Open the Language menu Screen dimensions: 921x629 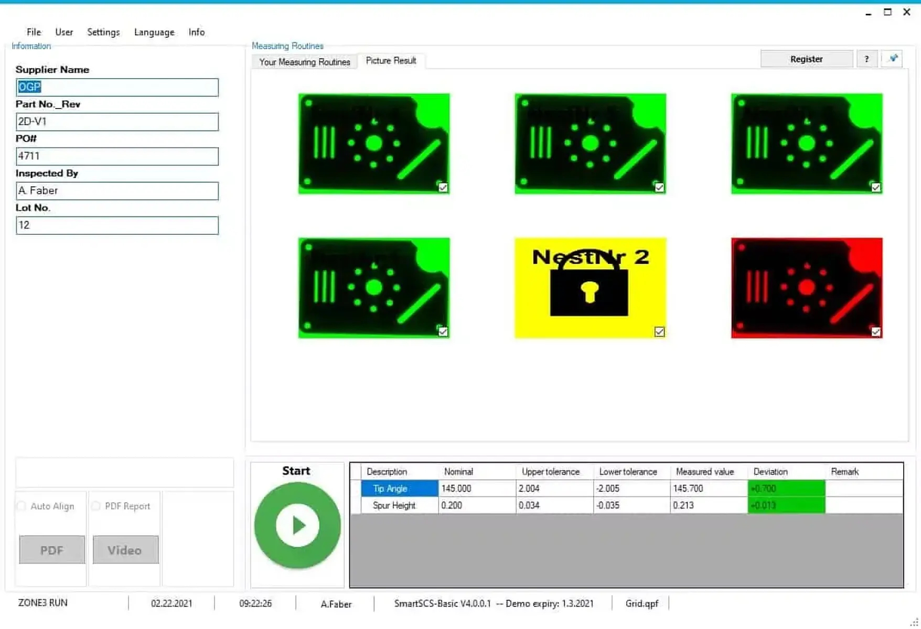[x=154, y=32]
